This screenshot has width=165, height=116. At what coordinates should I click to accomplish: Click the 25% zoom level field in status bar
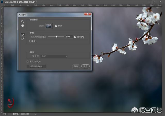[4, 114]
